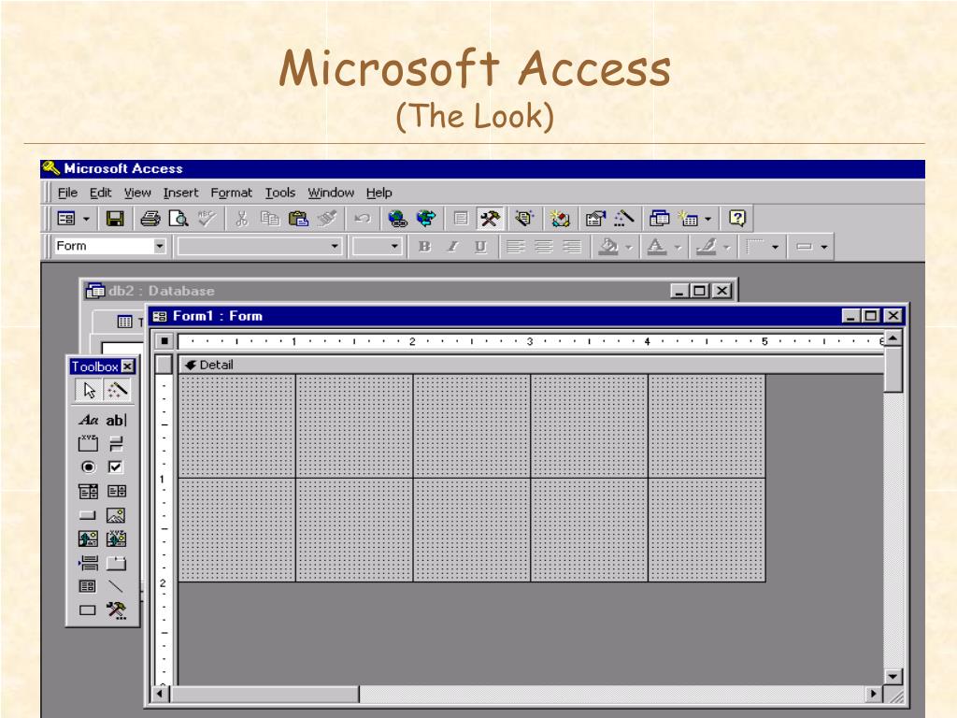This screenshot has height=718, width=957.
Task: Click the Database Window icon
Action: [x=659, y=219]
